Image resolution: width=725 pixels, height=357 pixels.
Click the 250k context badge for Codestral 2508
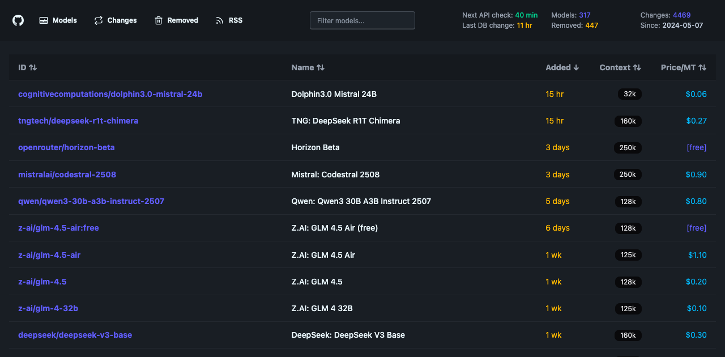pos(628,175)
